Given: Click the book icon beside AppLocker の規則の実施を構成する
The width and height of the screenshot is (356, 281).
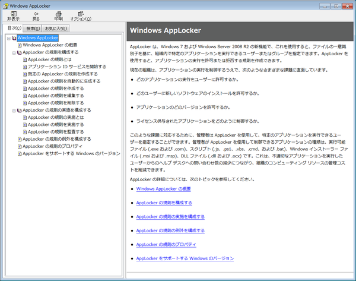Looking at the screenshot, I should tap(20, 110).
